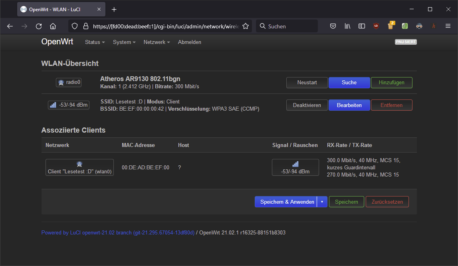Open the Speichern & Anwenden dropdown arrow

pos(322,202)
